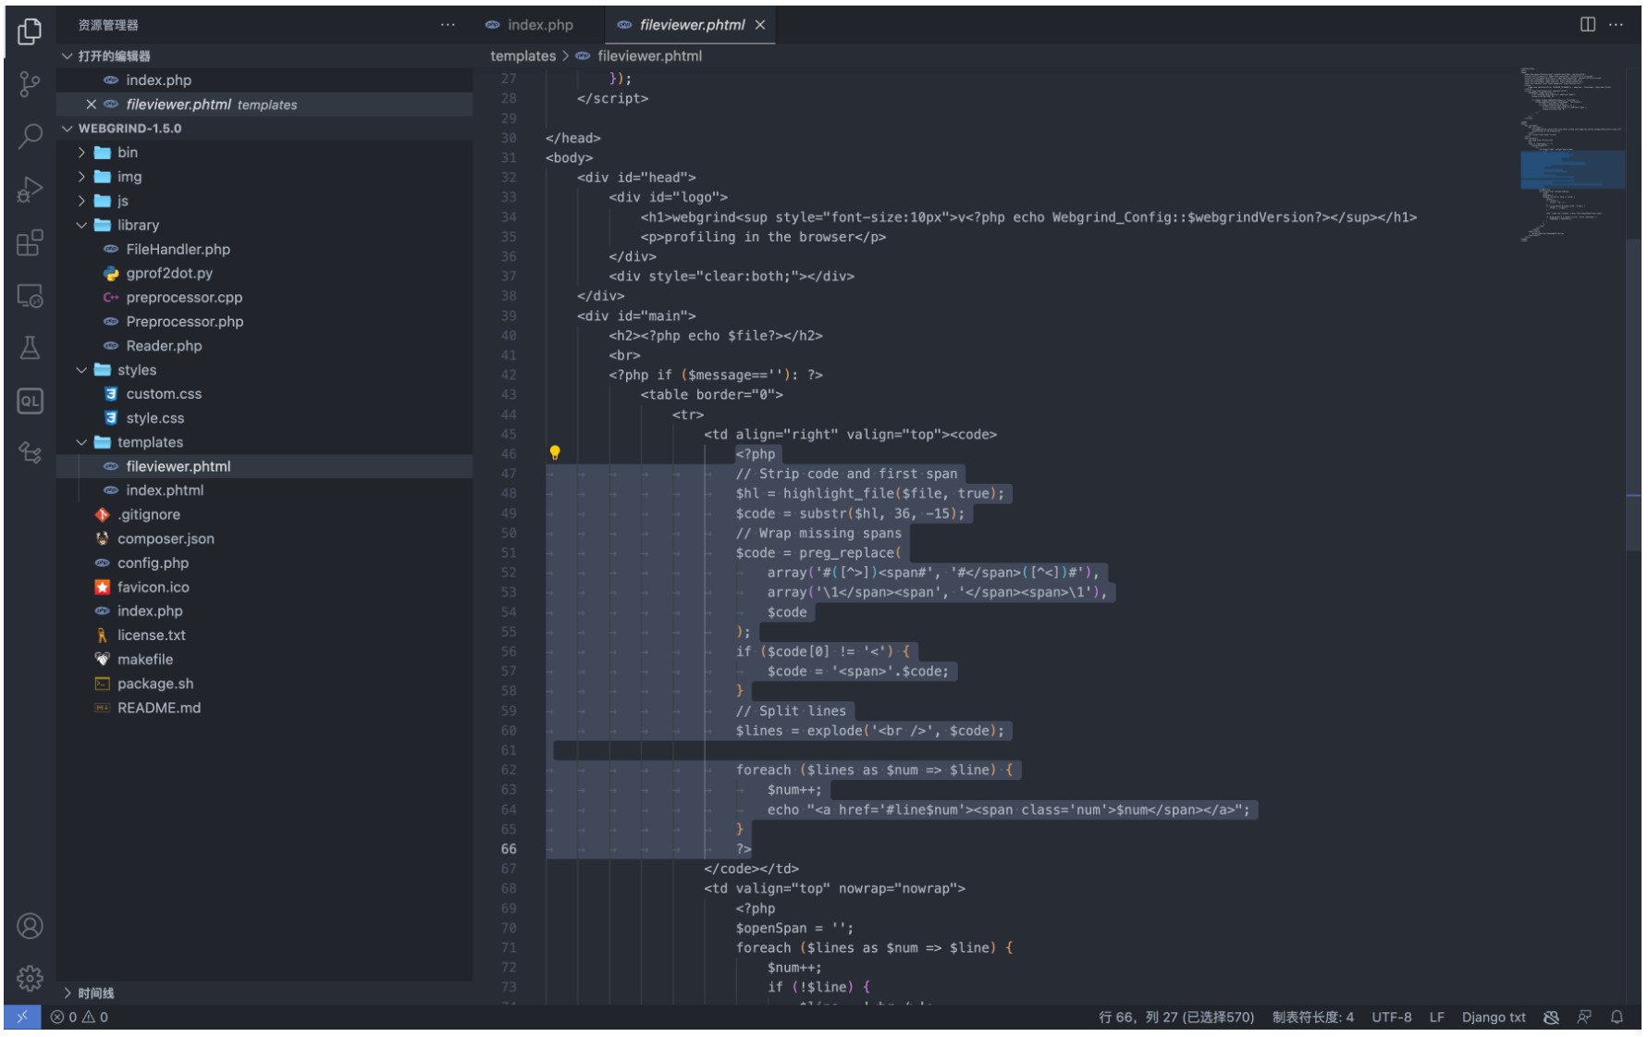Collapse the templates folder
Screen dimensions: 1648x1037
[150, 442]
